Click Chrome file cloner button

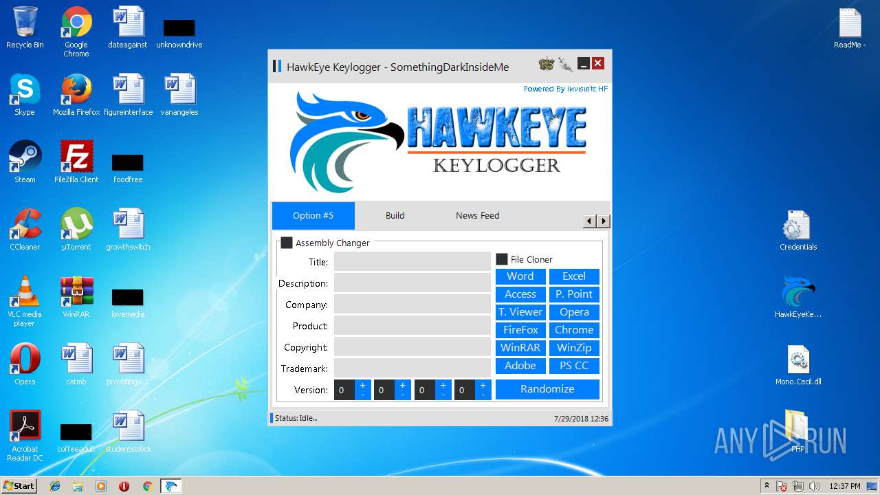[574, 330]
